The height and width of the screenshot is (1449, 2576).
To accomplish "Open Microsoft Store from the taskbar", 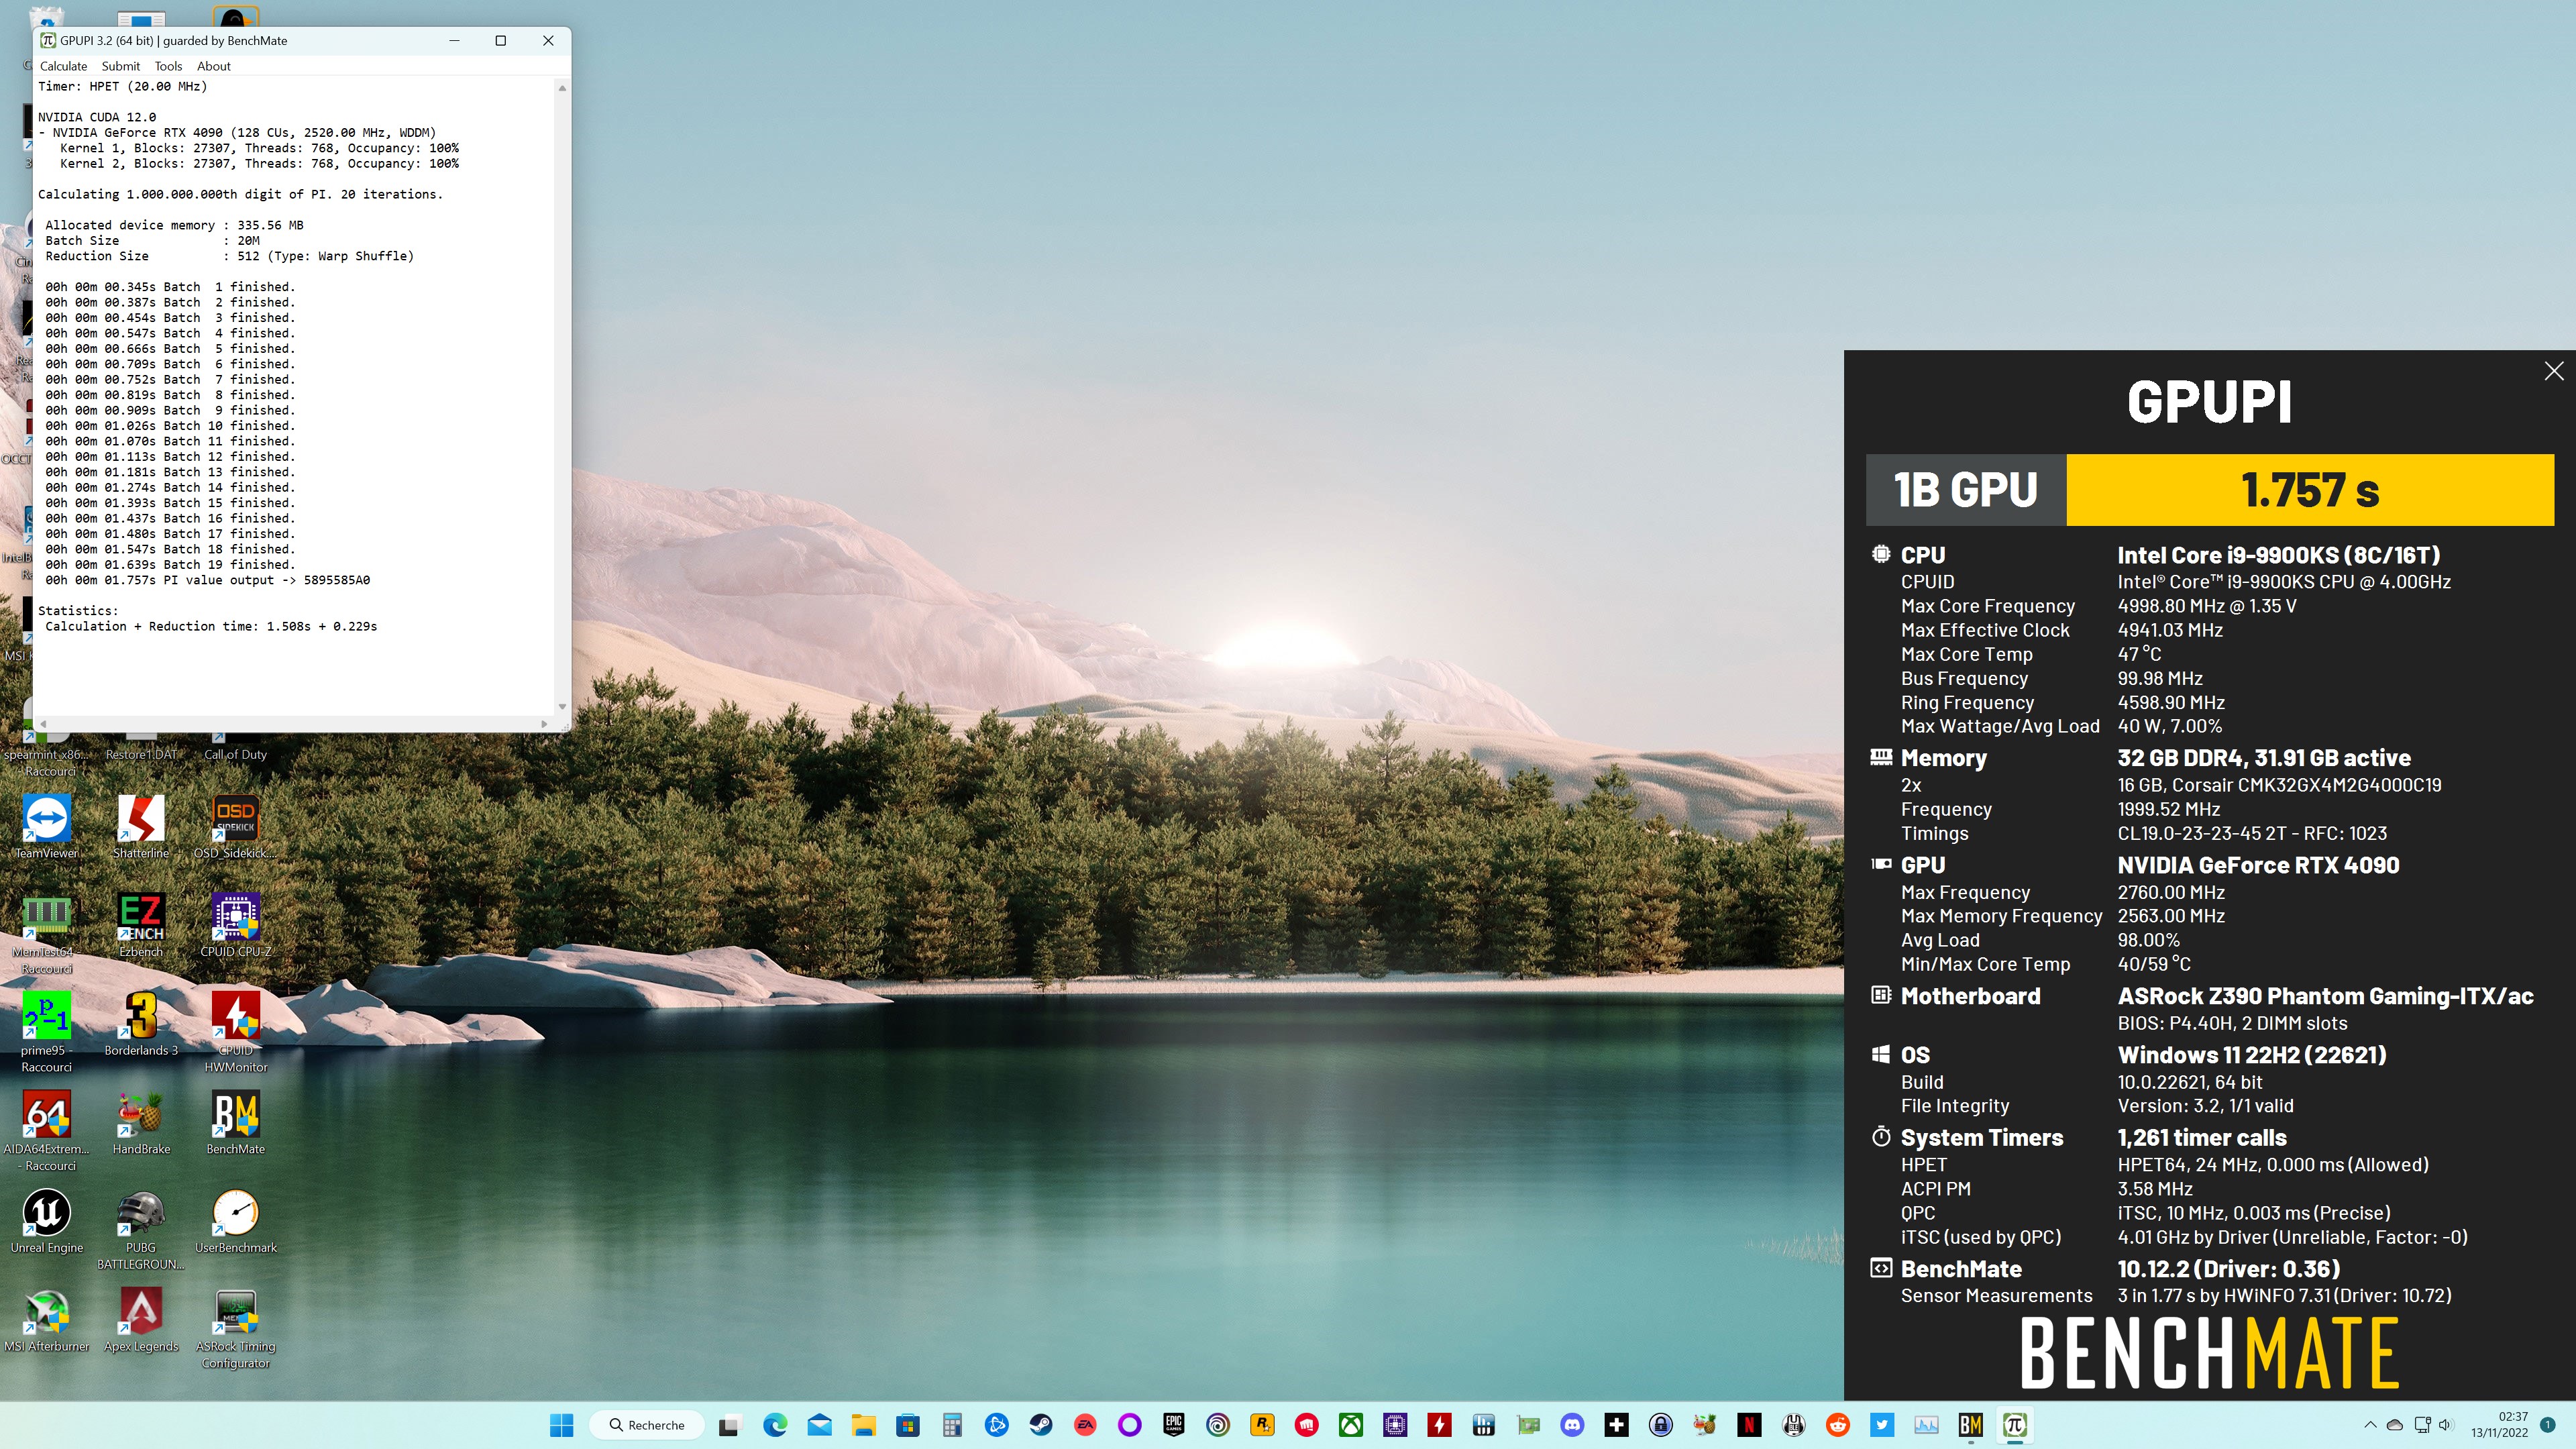I will tap(907, 1425).
